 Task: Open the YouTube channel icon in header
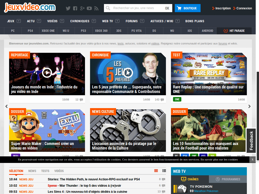pyautogui.click(x=89, y=8)
